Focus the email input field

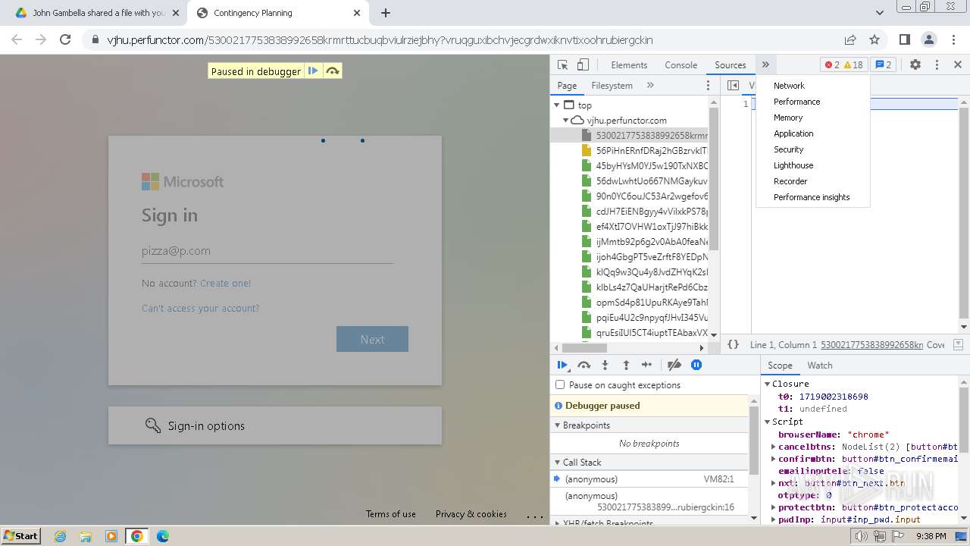click(x=267, y=251)
